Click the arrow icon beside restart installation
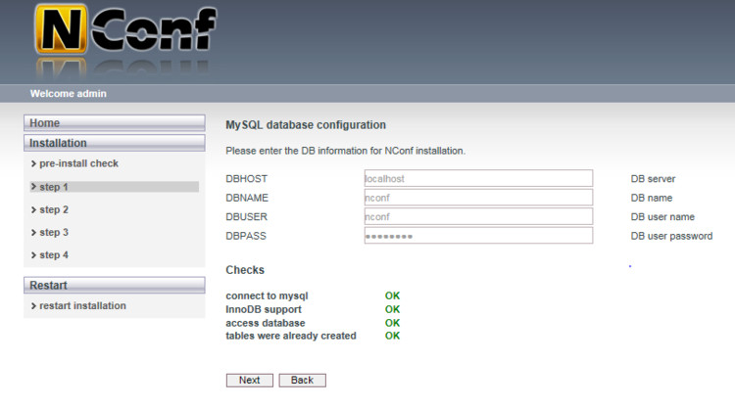This screenshot has width=735, height=408. (33, 306)
